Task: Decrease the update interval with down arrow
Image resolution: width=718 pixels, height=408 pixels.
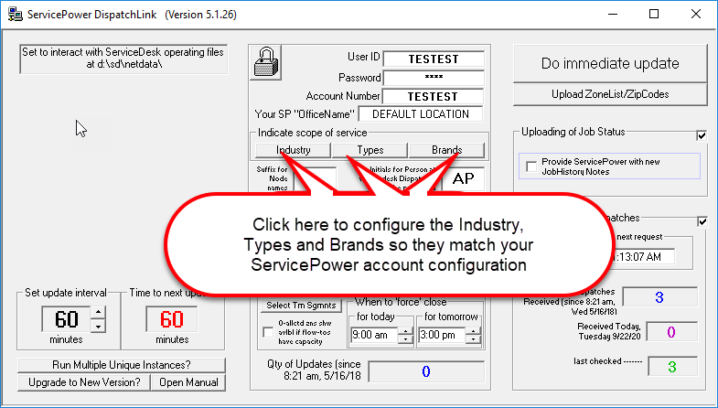Action: [x=100, y=327]
